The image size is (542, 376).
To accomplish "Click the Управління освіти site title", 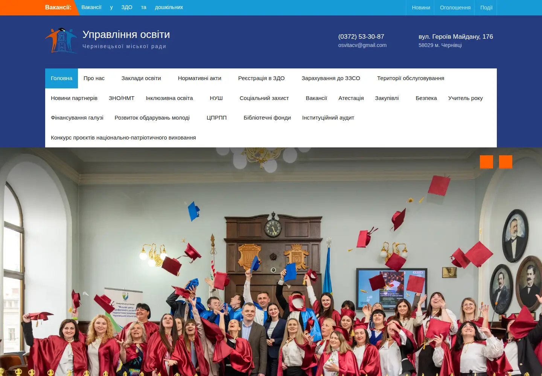I will [126, 35].
